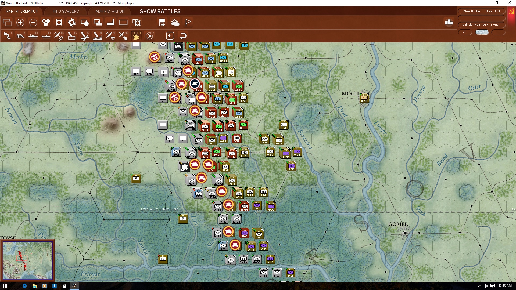
Task: Open the INFO SCREENS menu tab
Action: click(66, 11)
